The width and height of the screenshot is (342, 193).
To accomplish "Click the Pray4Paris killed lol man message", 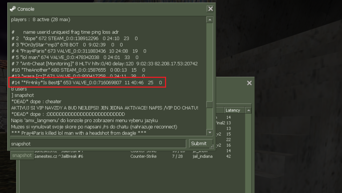I will tap(79, 133).
